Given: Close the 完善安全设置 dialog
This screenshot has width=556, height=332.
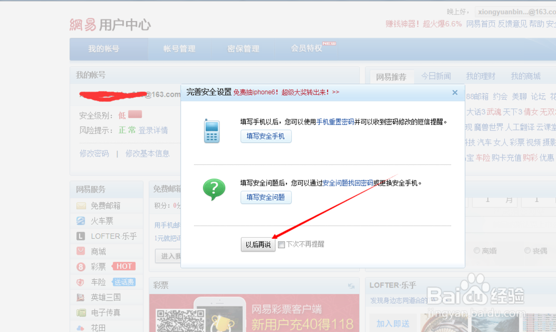Looking at the screenshot, I should 455,92.
